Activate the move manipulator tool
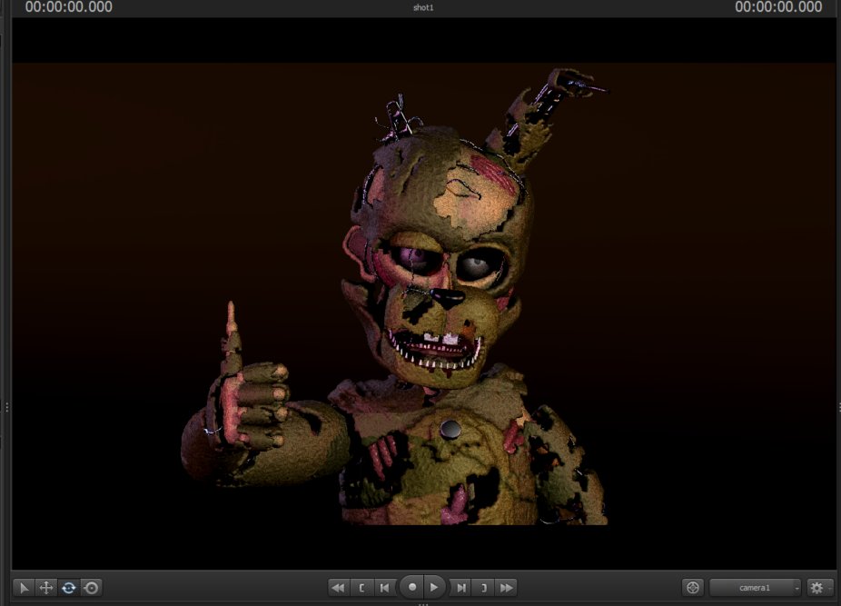841x606 pixels. (x=46, y=588)
